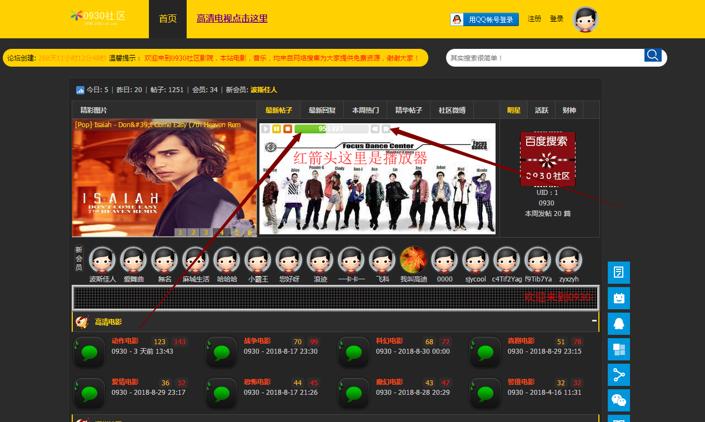
Task: Click the QQ penguin login icon
Action: tap(457, 19)
